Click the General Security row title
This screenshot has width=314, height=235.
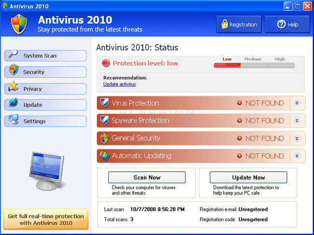[x=136, y=138]
